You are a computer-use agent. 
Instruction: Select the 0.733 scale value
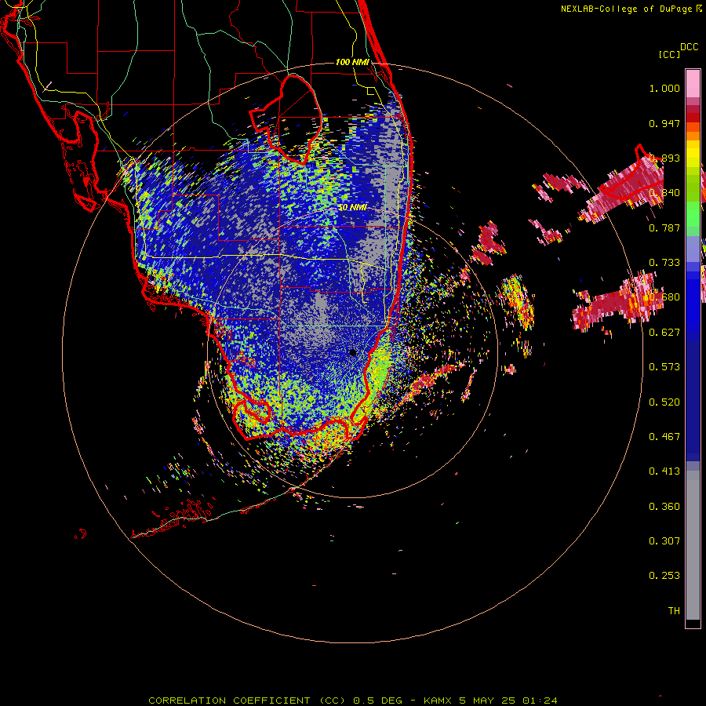[x=664, y=263]
